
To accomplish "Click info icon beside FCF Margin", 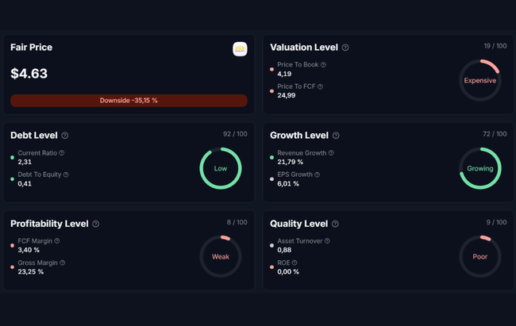I will pyautogui.click(x=57, y=241).
